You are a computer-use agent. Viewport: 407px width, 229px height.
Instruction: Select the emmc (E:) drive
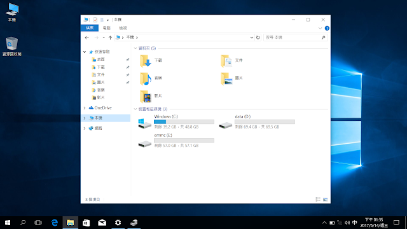176,141
